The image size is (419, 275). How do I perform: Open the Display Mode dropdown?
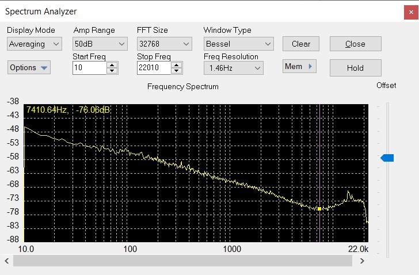(34, 44)
